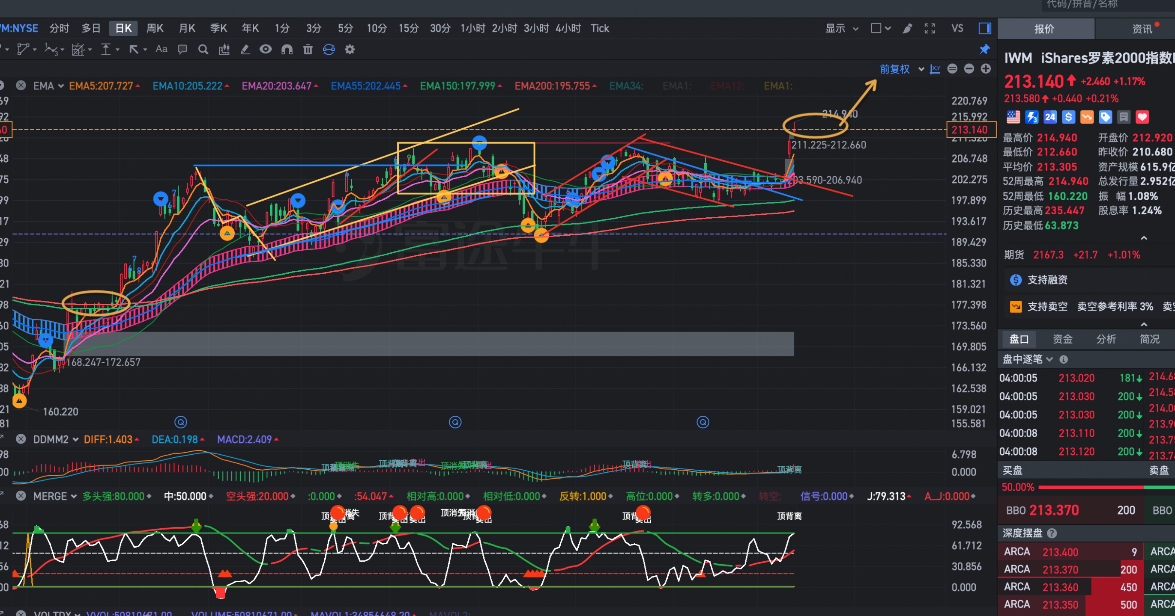Click the magnet snap tool icon

[x=287, y=49]
